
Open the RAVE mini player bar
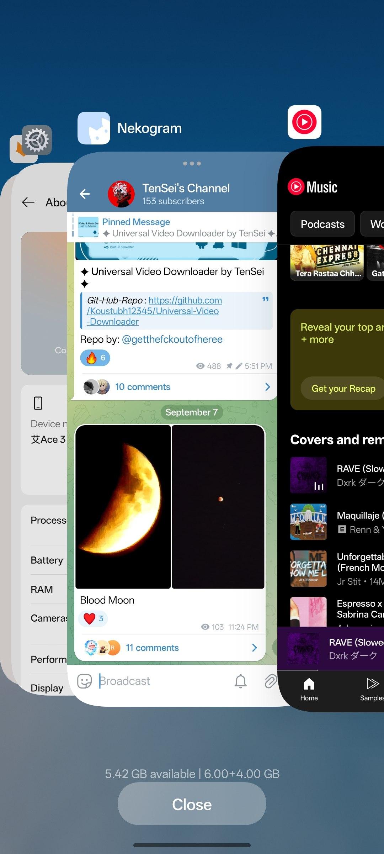(x=331, y=649)
